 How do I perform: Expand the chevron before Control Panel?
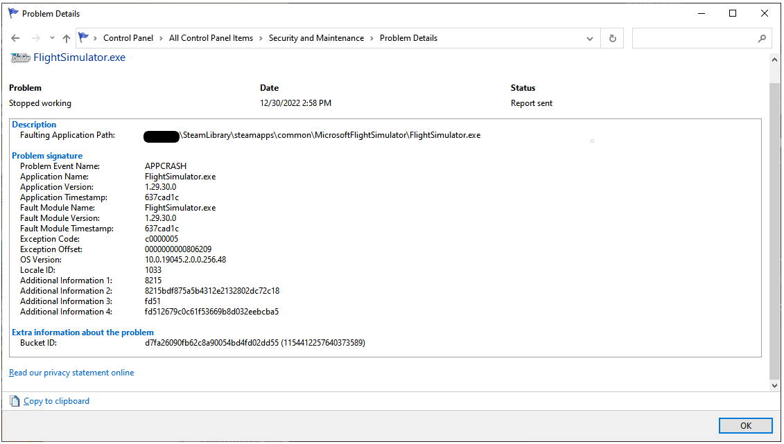click(x=95, y=39)
